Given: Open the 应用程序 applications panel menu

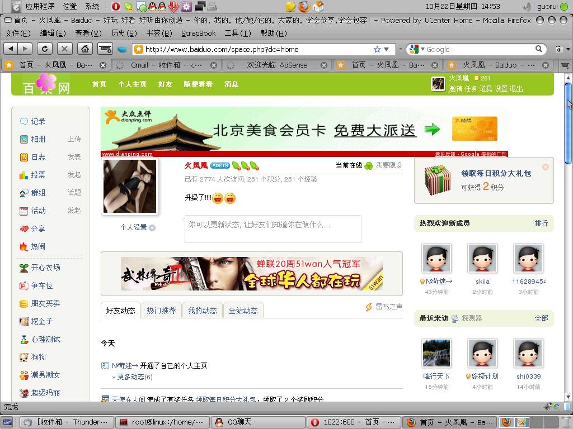Looking at the screenshot, I should click(x=40, y=6).
